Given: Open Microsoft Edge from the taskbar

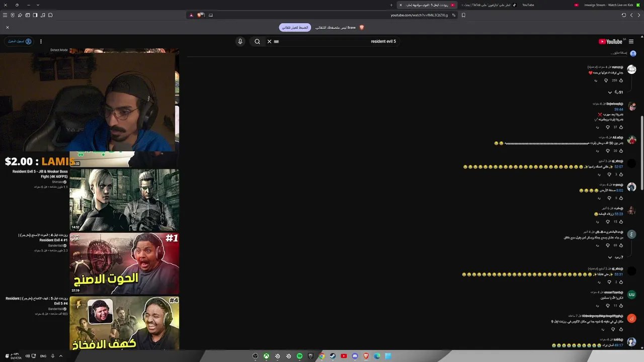Looking at the screenshot, I should pyautogui.click(x=377, y=356).
